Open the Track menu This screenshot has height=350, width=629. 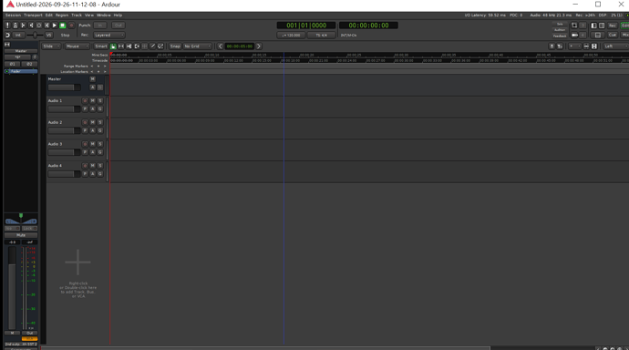(77, 15)
